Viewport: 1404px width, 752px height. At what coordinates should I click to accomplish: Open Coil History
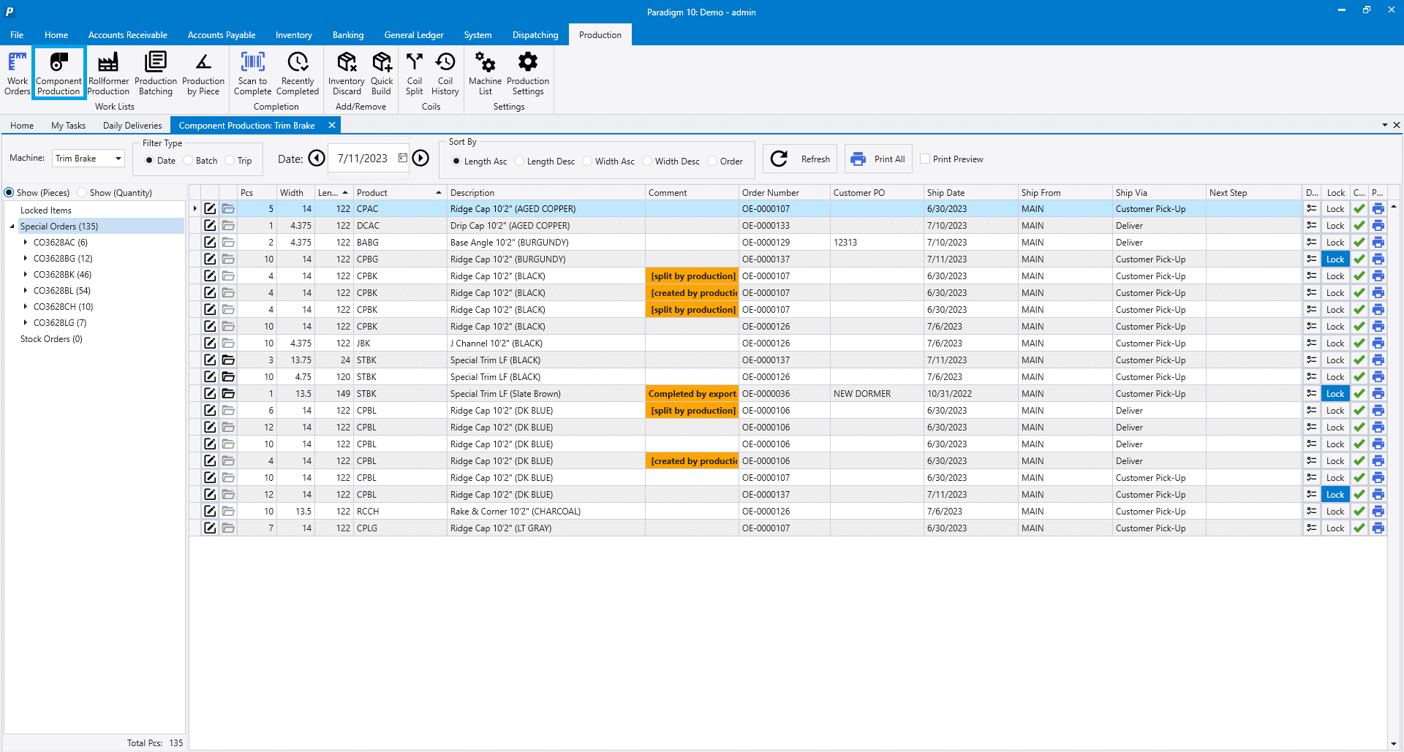pyautogui.click(x=445, y=73)
